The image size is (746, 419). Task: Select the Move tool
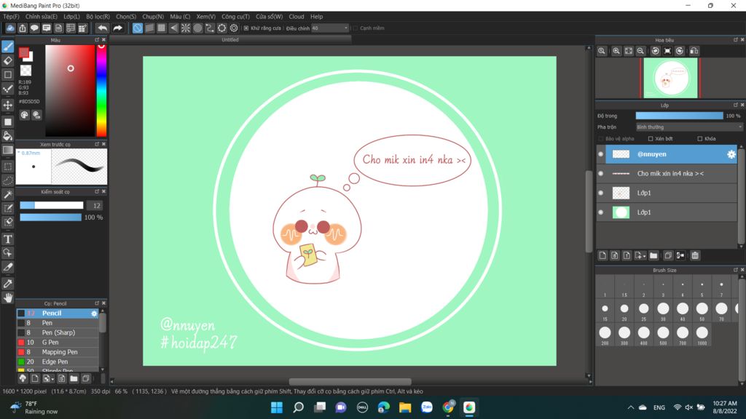(x=7, y=105)
